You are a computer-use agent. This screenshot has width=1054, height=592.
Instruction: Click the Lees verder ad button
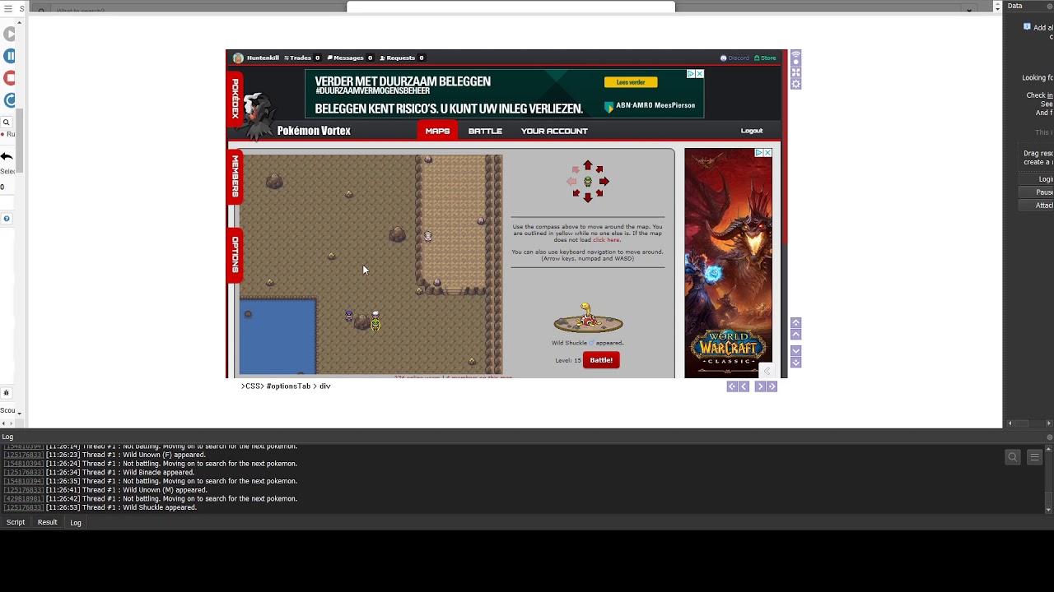(x=631, y=82)
